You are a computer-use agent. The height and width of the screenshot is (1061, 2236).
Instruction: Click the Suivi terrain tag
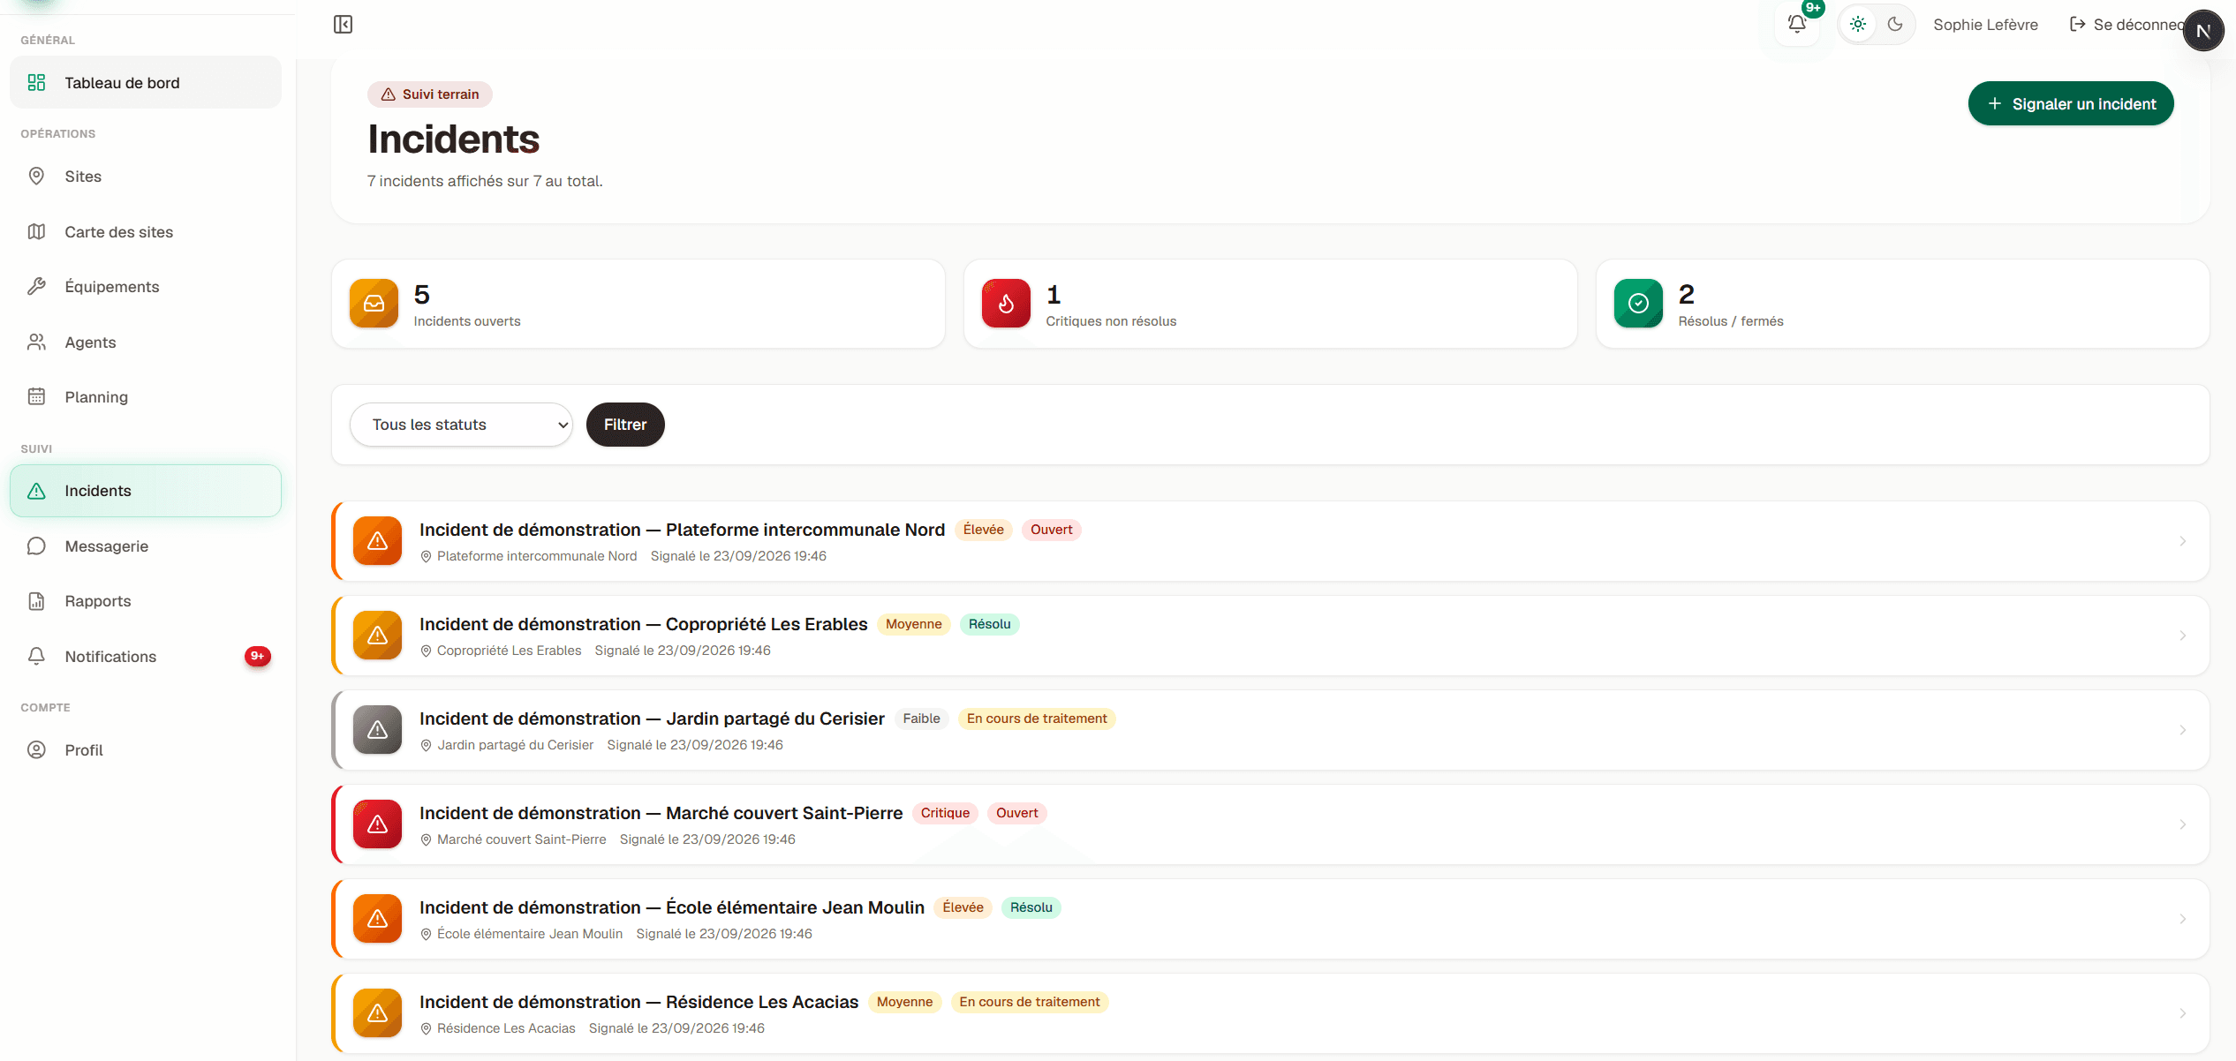click(x=430, y=94)
